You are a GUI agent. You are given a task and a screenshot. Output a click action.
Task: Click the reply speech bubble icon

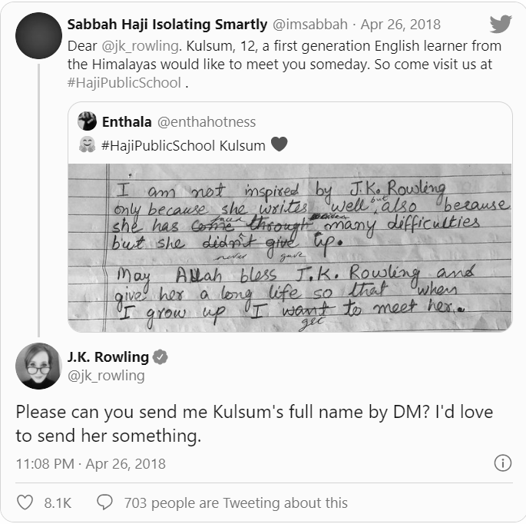pyautogui.click(x=105, y=502)
